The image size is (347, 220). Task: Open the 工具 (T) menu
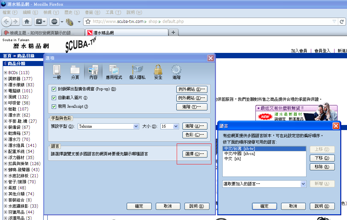(113, 12)
